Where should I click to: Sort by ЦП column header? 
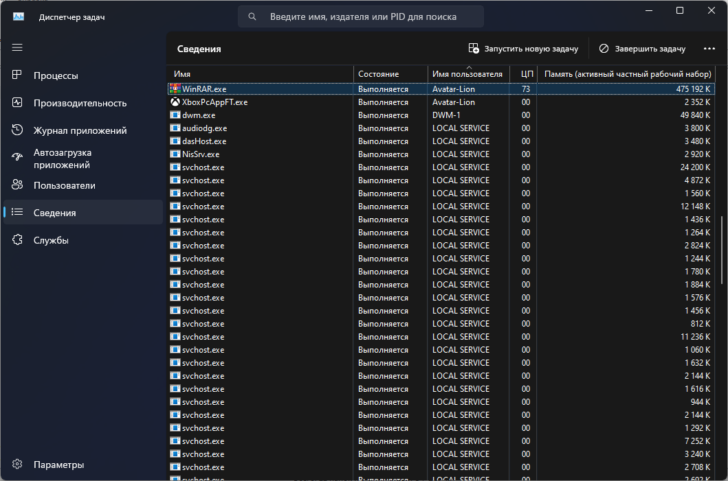click(524, 73)
